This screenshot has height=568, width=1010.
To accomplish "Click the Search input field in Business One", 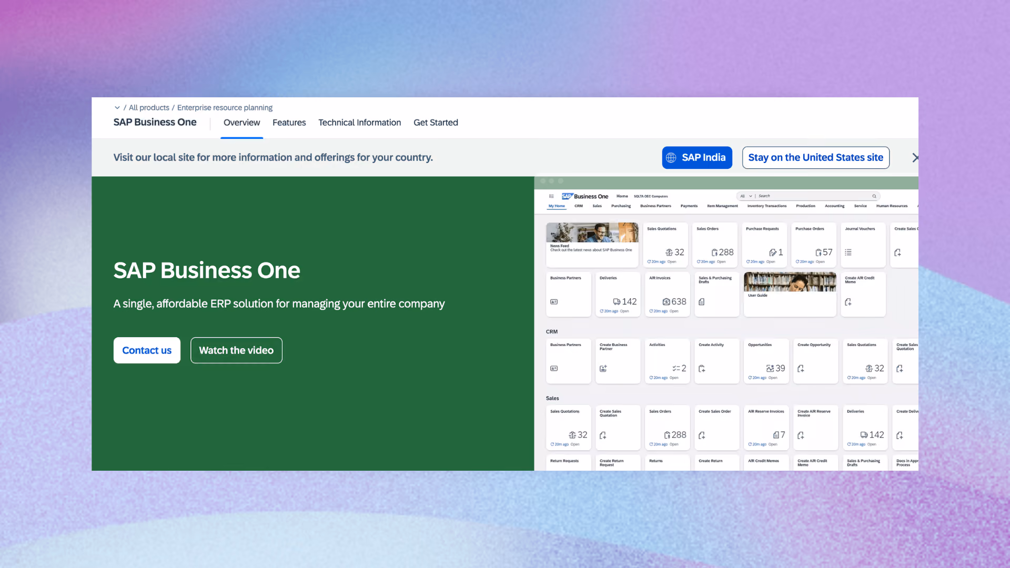I will 814,196.
